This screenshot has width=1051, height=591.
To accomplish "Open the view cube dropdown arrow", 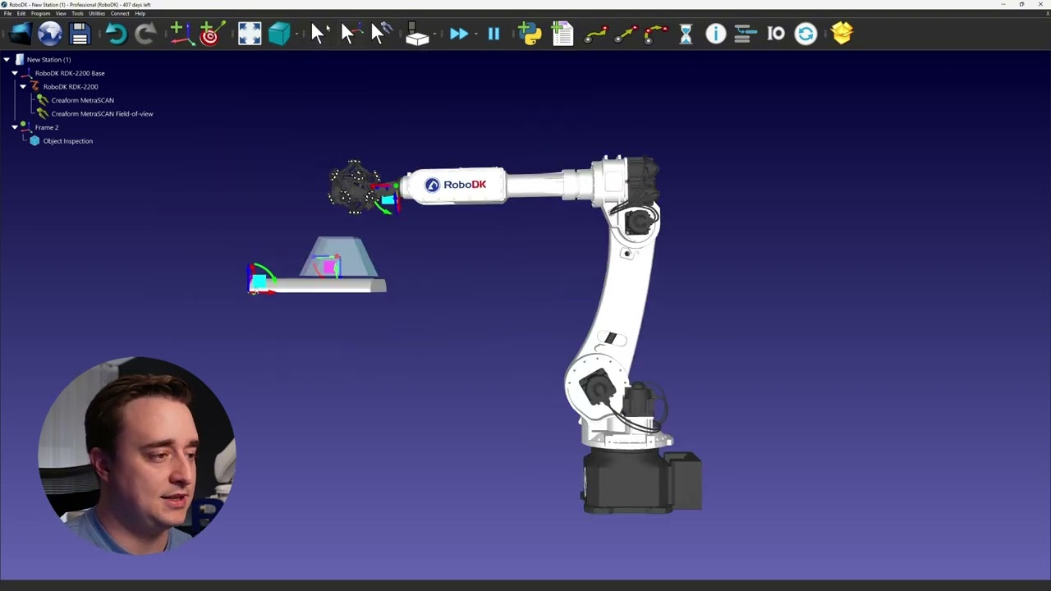I will (296, 34).
